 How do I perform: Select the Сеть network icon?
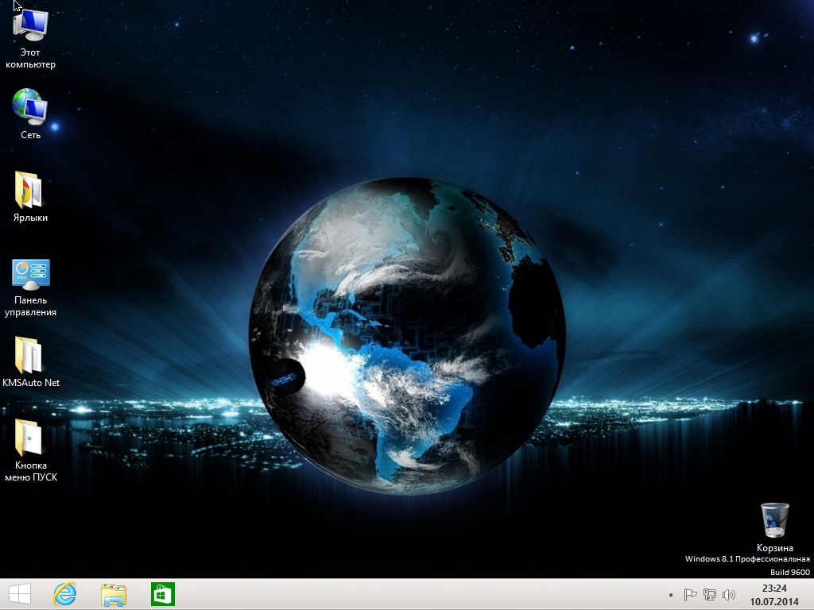click(x=30, y=113)
